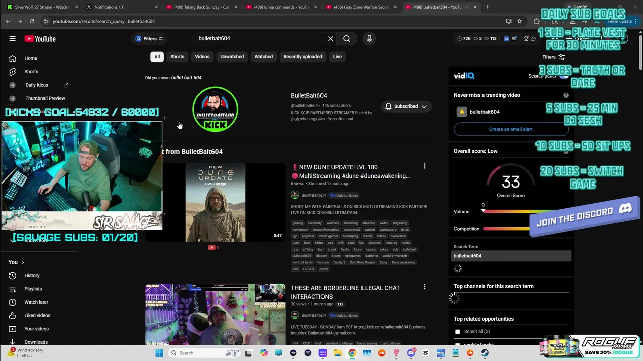Image resolution: width=643 pixels, height=361 pixels.
Task: Open BulletBait604 channel name link
Action: (309, 95)
